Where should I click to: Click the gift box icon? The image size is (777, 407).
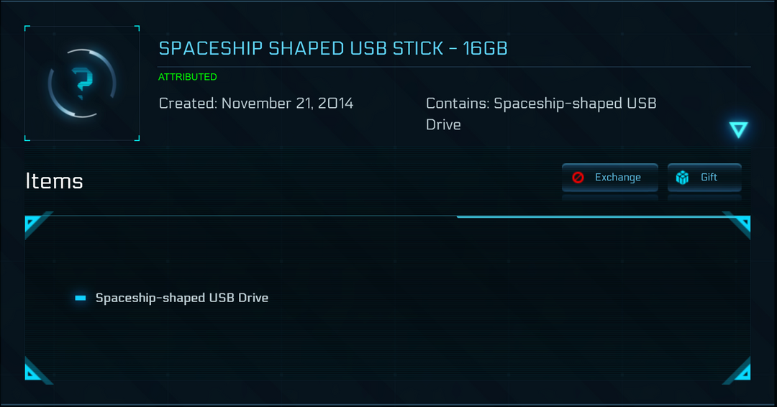coord(682,178)
